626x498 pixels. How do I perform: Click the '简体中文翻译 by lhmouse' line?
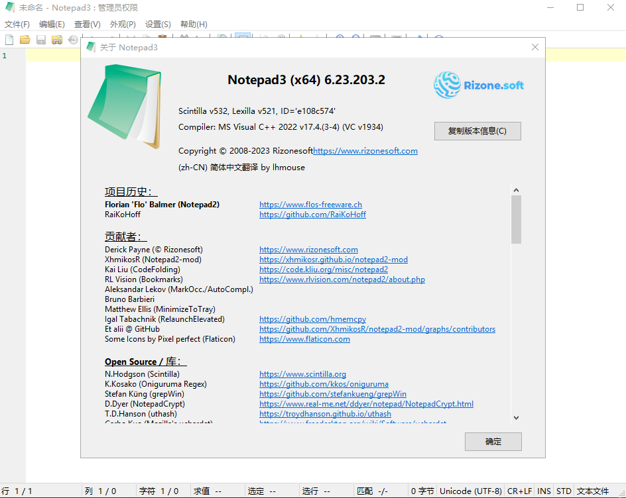pyautogui.click(x=241, y=168)
